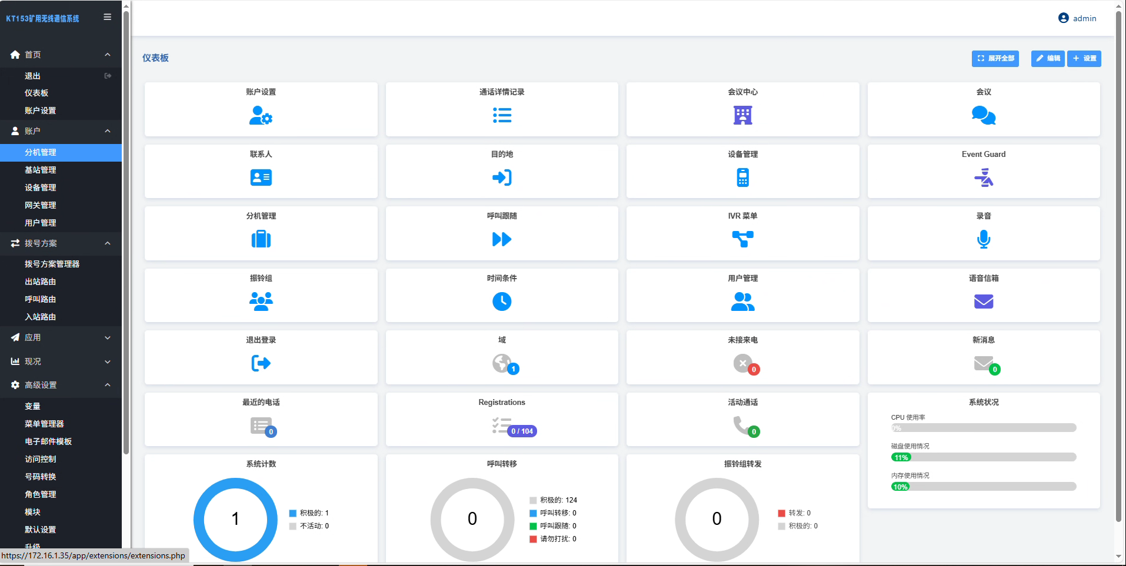The image size is (1126, 566).
Task: Click the call detail records list icon
Action: click(502, 115)
